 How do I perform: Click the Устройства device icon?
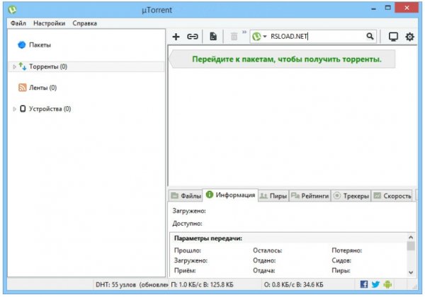coord(23,109)
